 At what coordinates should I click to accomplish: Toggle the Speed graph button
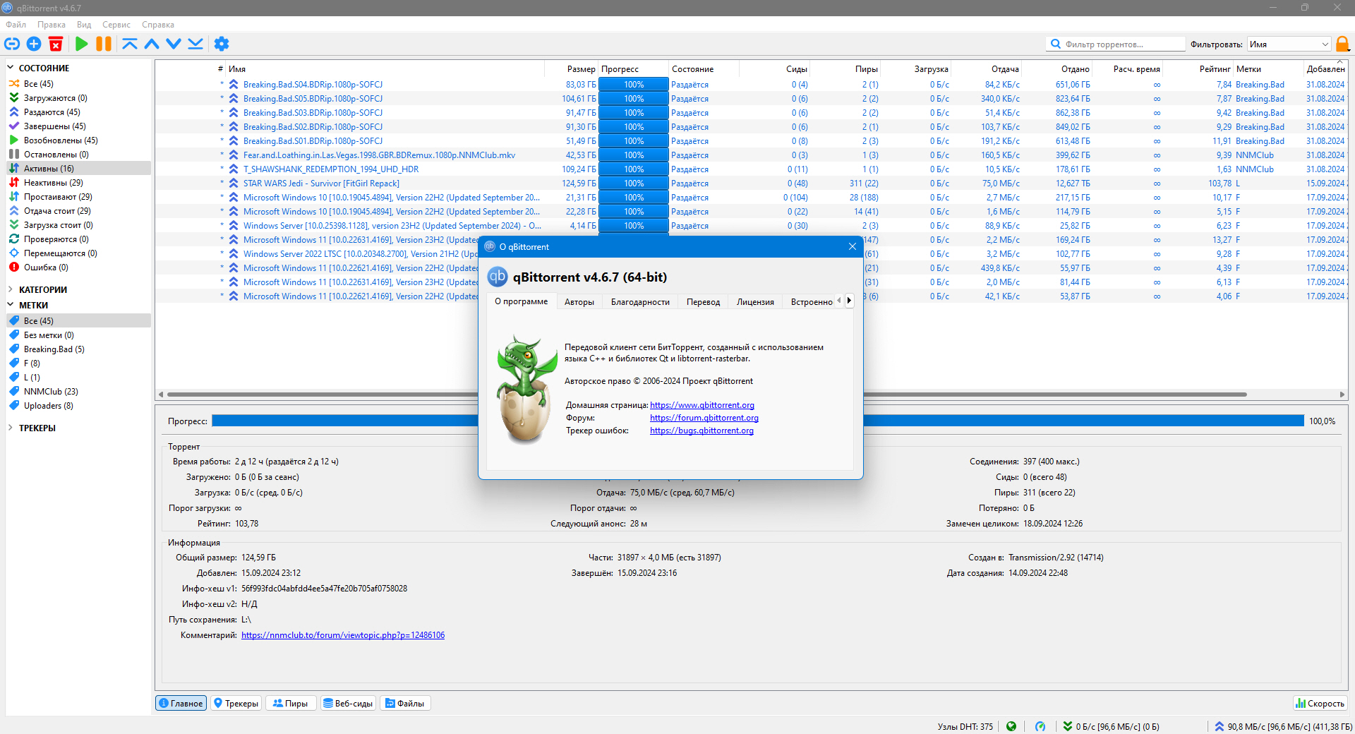[1320, 704]
